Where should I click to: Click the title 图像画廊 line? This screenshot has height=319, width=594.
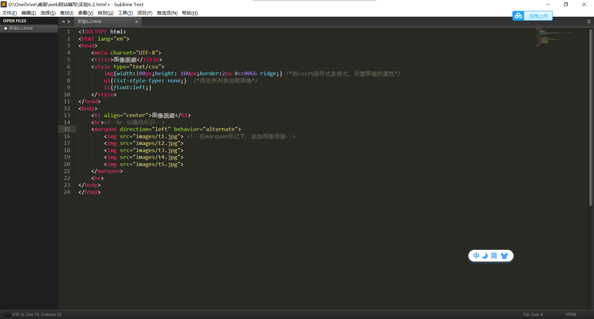coord(127,59)
